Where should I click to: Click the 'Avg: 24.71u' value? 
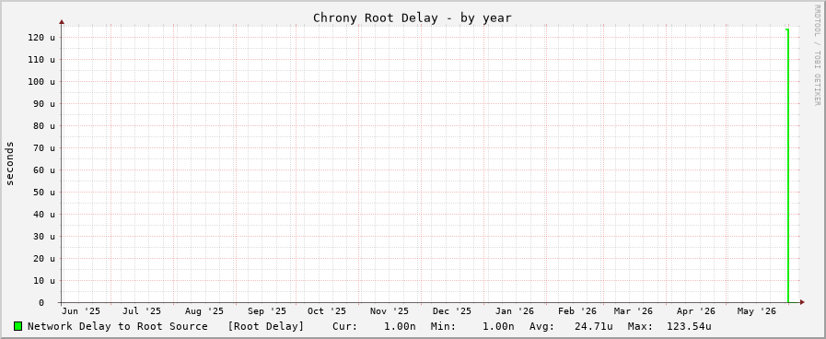pyautogui.click(x=571, y=326)
